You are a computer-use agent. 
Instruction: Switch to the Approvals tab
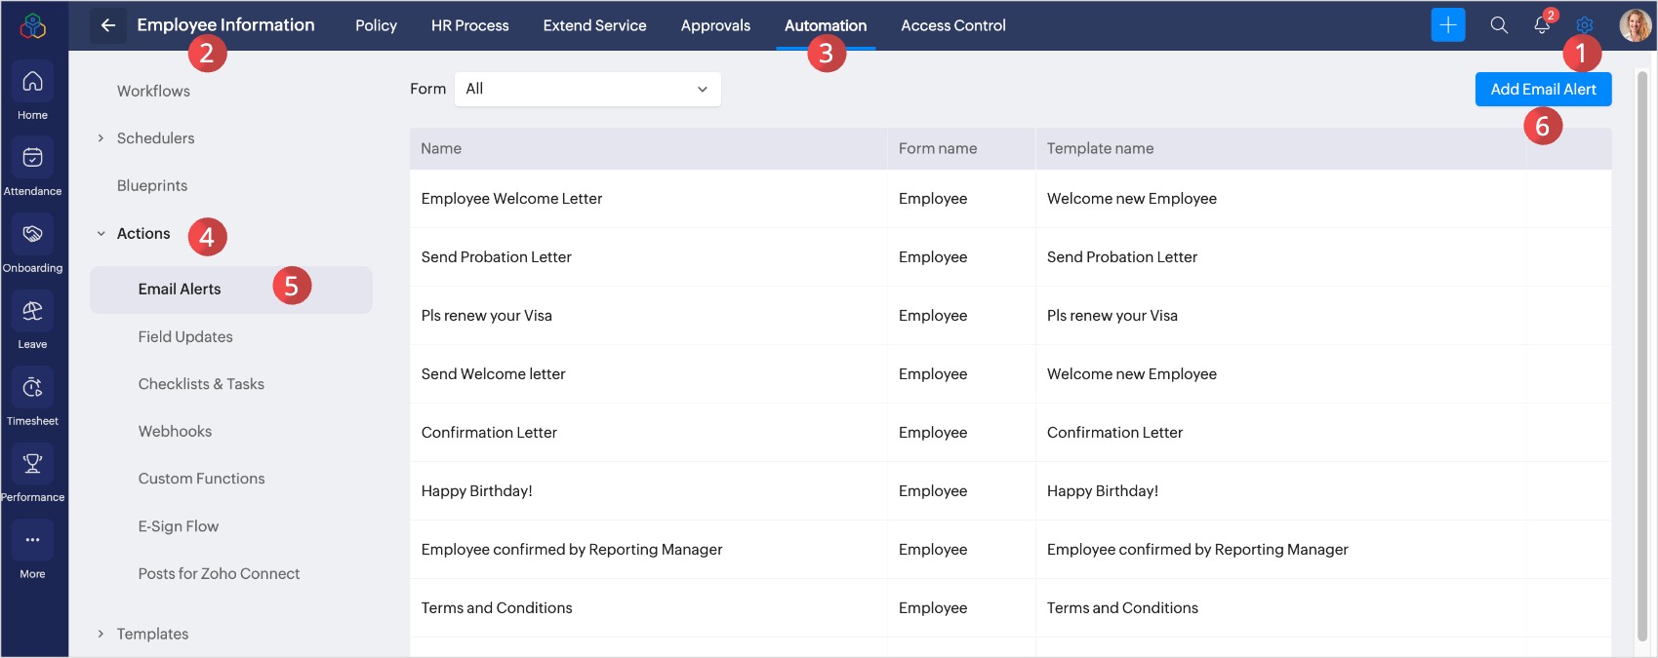pyautogui.click(x=715, y=25)
